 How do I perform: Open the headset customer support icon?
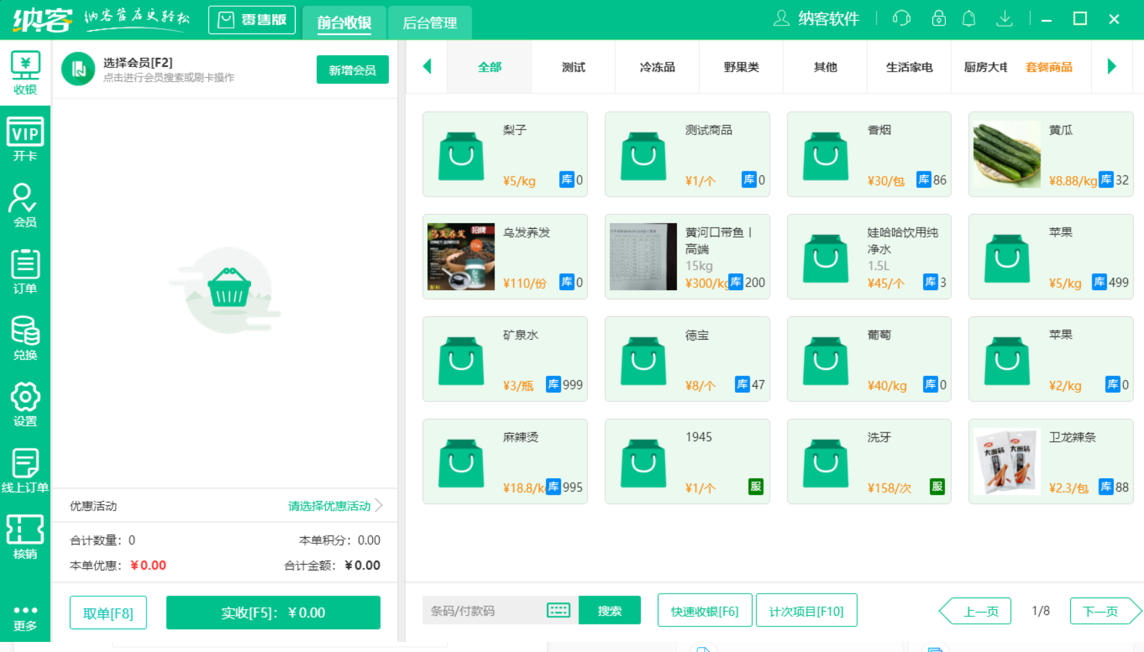[x=901, y=19]
